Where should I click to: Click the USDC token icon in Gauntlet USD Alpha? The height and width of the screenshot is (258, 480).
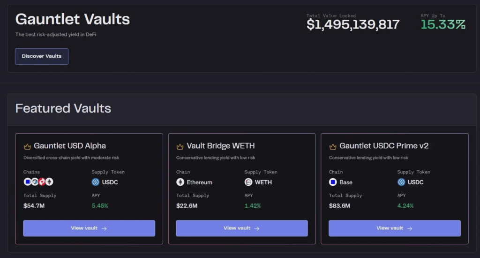pos(96,182)
